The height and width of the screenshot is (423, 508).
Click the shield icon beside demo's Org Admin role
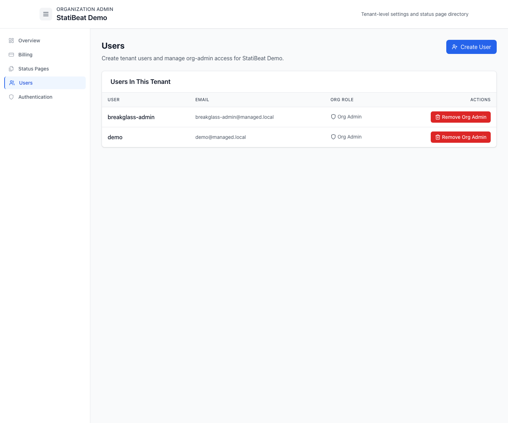(333, 137)
